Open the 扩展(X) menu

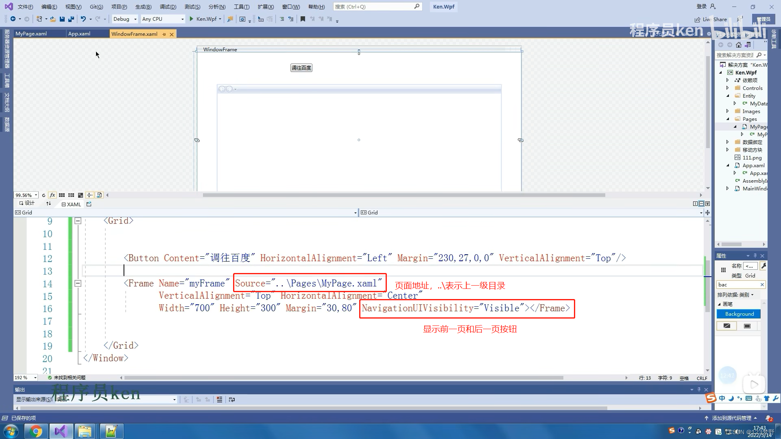tap(266, 7)
